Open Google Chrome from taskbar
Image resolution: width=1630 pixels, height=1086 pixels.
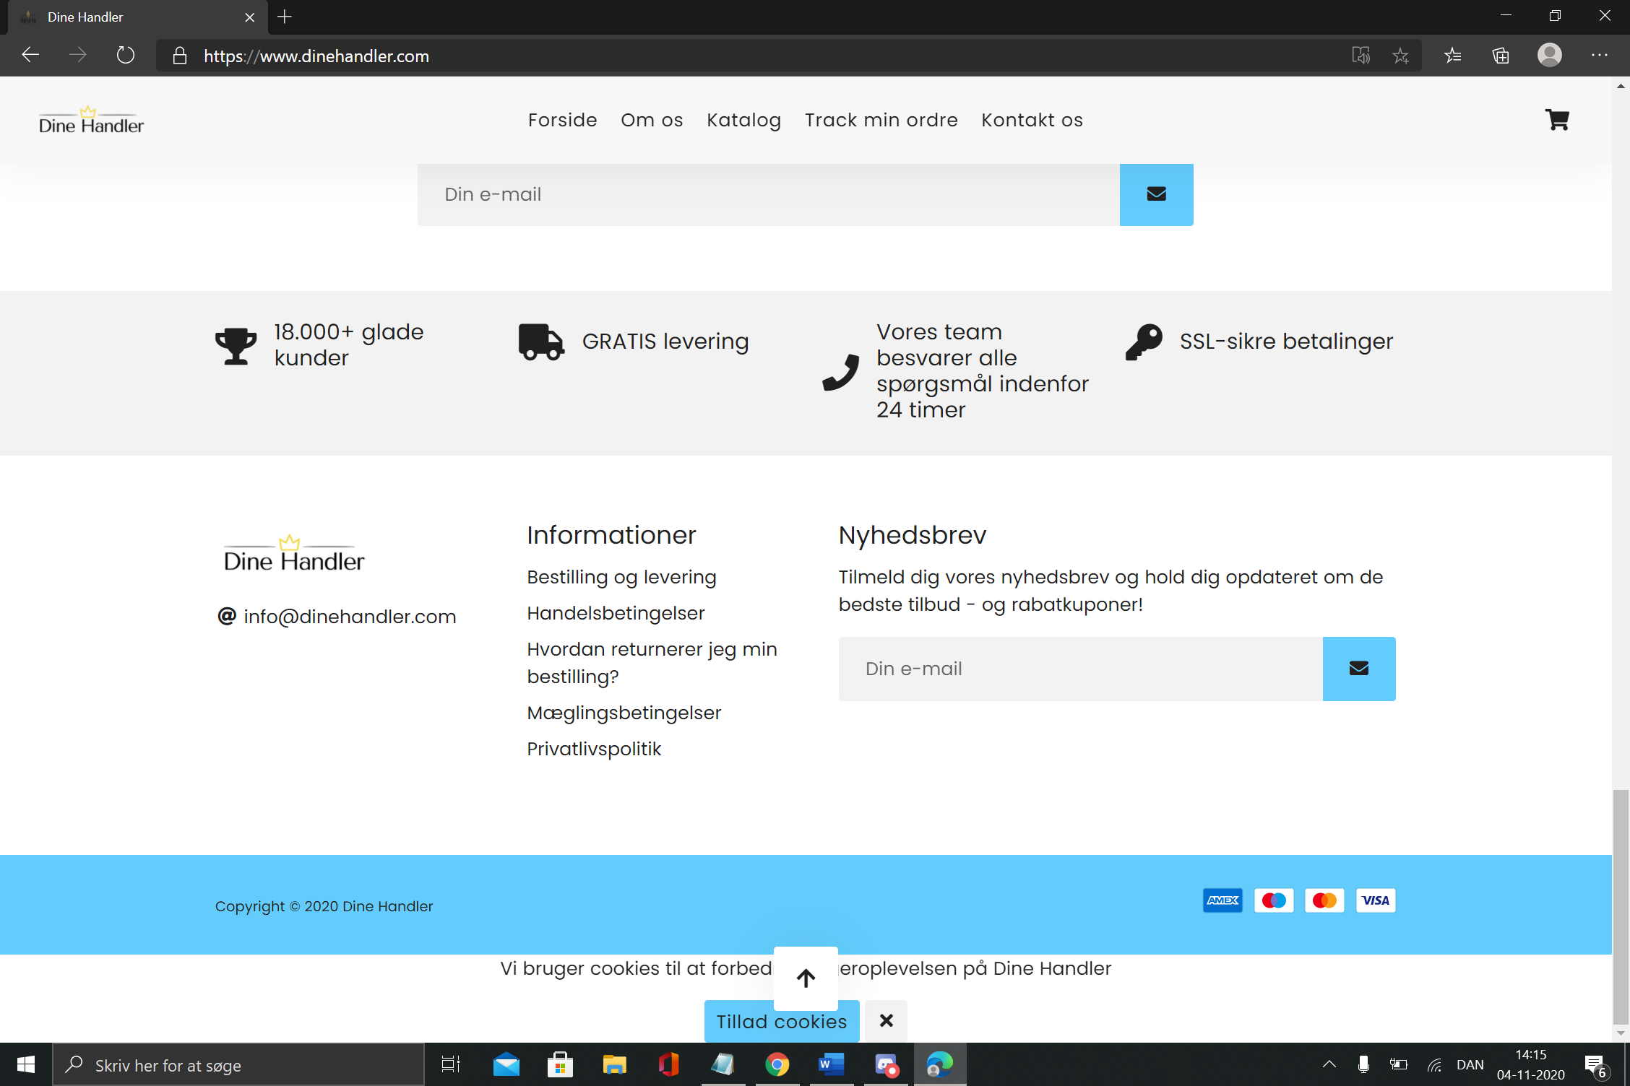(x=777, y=1064)
